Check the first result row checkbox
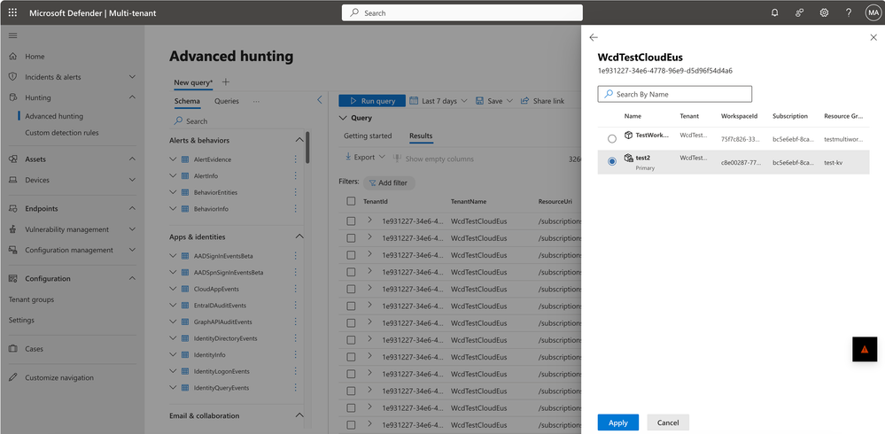 tap(351, 221)
